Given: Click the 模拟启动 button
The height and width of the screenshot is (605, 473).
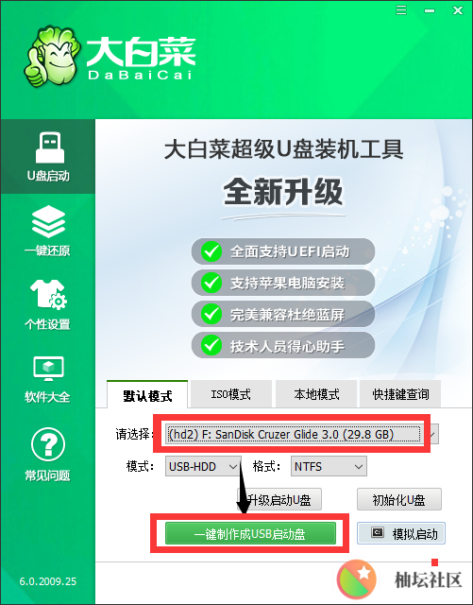Looking at the screenshot, I should tap(401, 533).
